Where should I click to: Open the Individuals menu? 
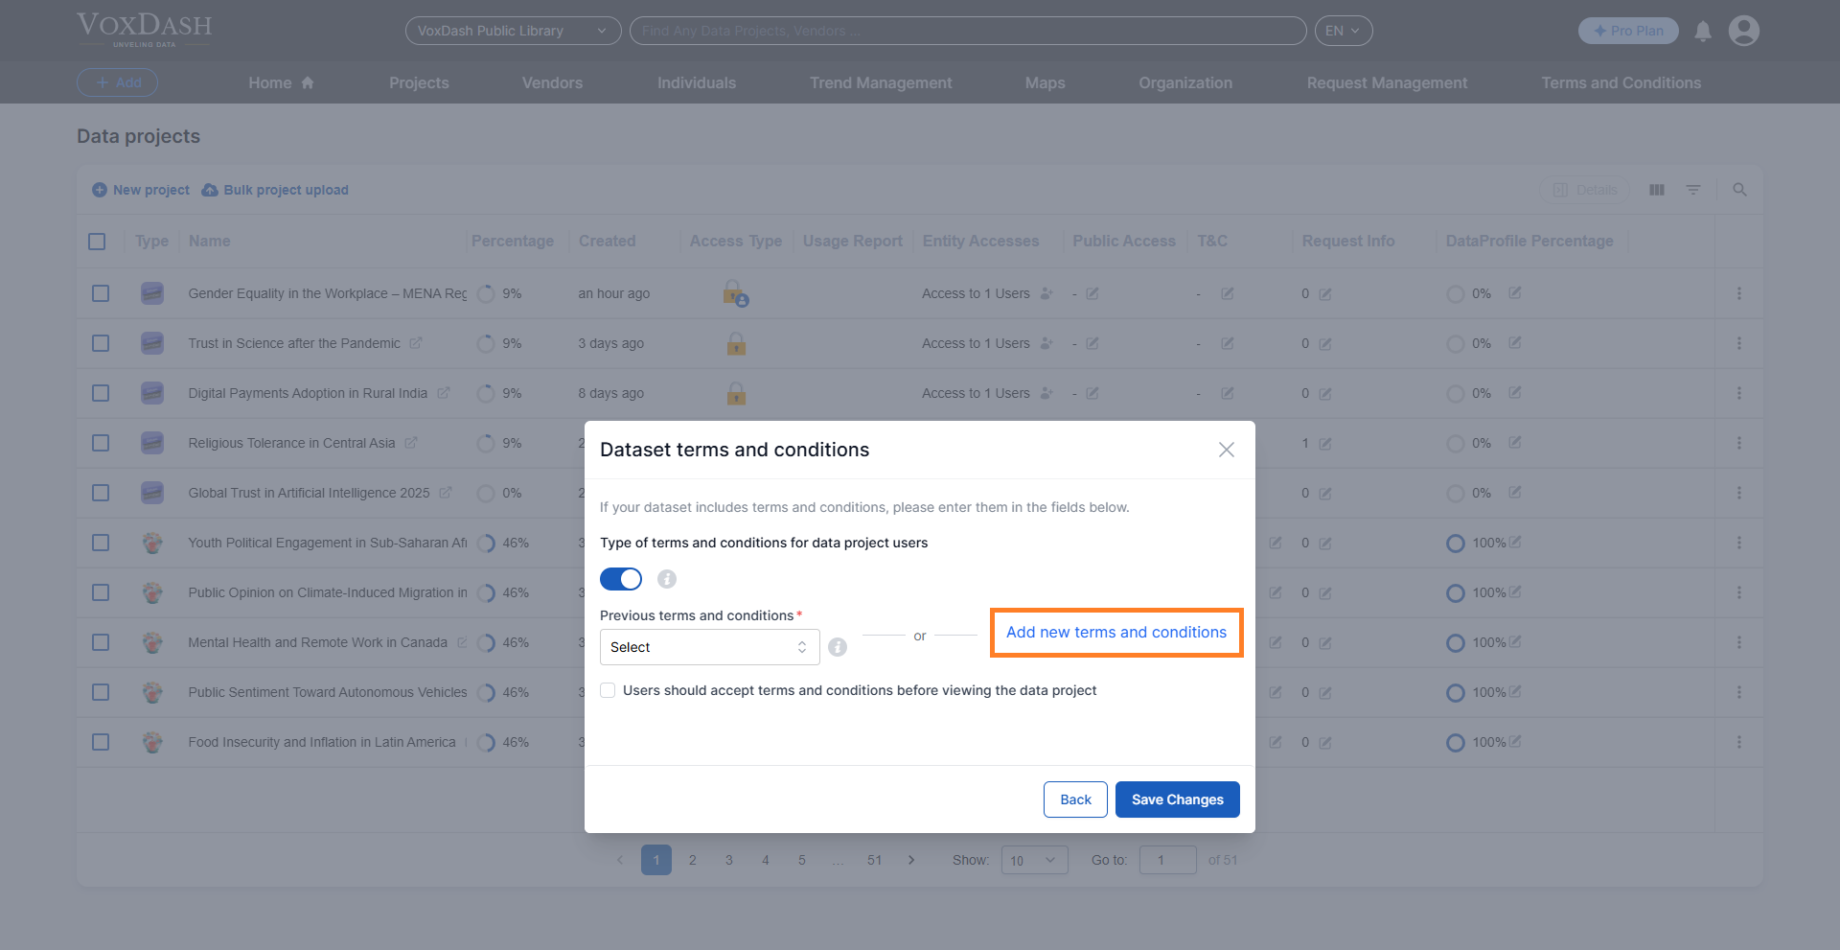pyautogui.click(x=697, y=82)
